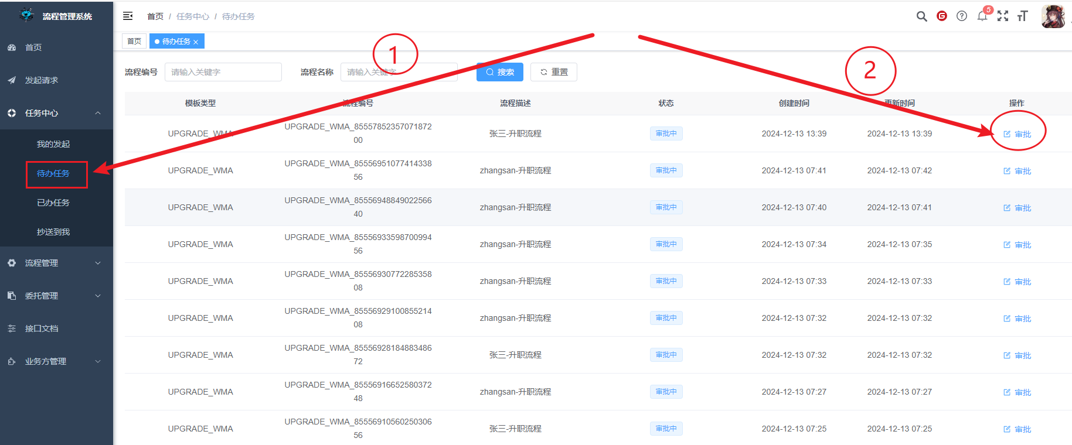1072x445 pixels.
Task: Click the red circular G icon
Action: click(942, 16)
